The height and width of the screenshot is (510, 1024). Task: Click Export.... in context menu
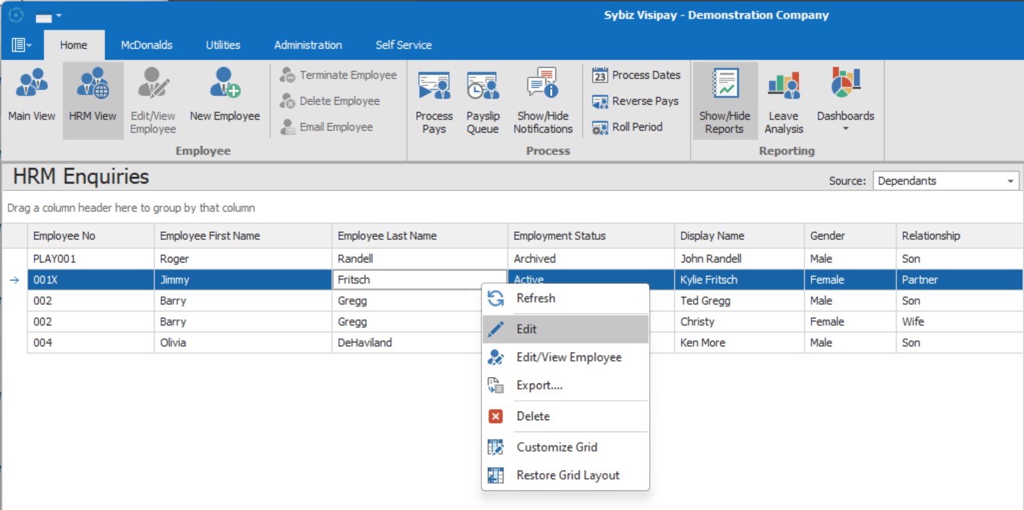pos(539,385)
